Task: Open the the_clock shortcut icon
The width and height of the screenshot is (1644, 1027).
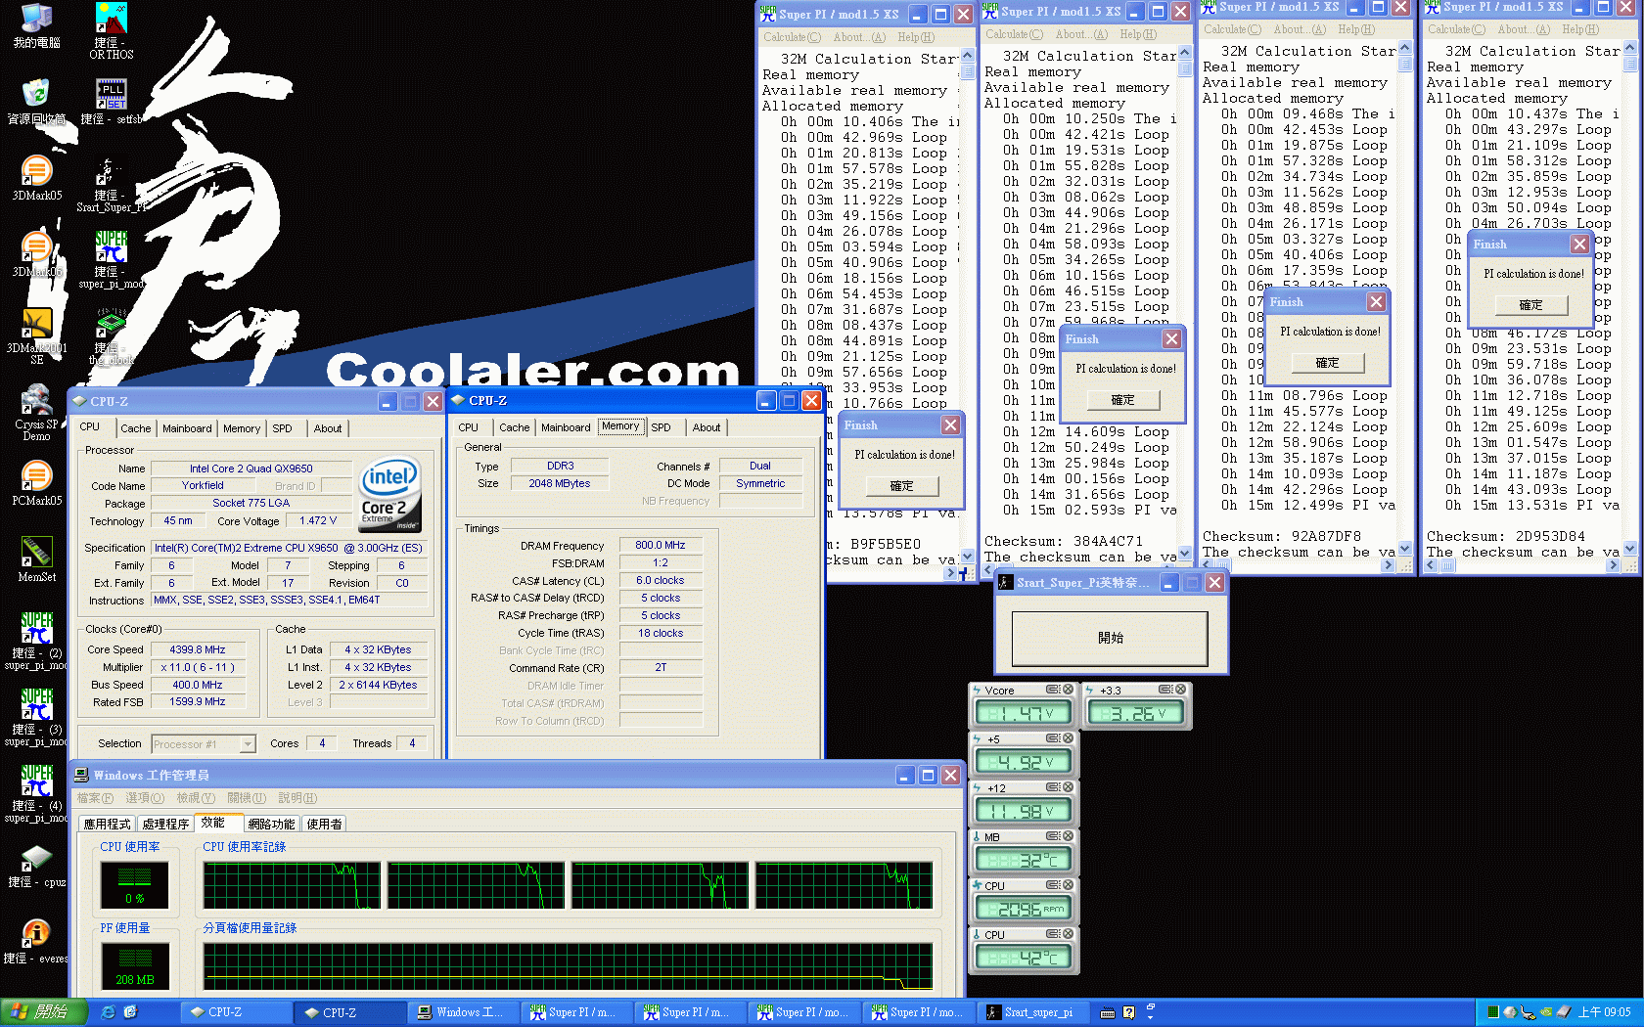Action: point(112,336)
